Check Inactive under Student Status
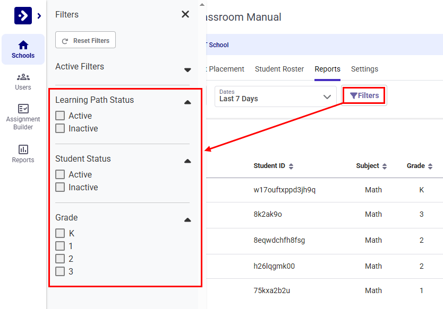 (59, 187)
